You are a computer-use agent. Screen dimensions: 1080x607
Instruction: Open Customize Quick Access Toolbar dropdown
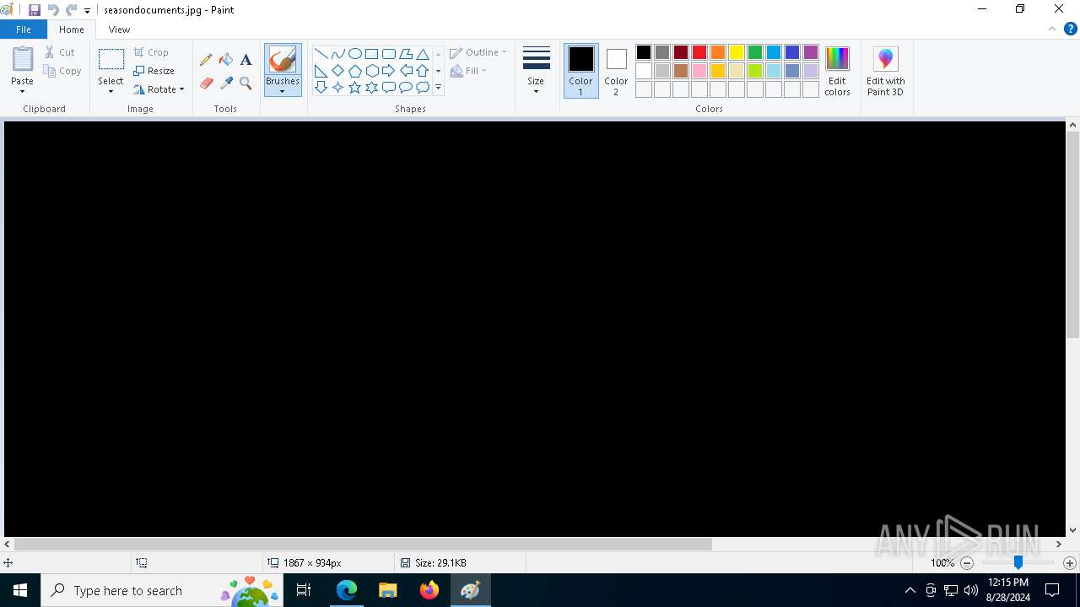(87, 11)
